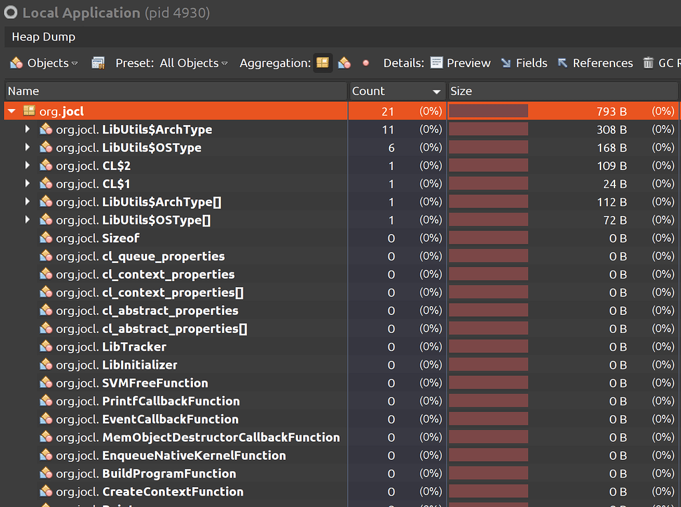Collapse the org.jocl package node
The width and height of the screenshot is (681, 507).
point(12,110)
